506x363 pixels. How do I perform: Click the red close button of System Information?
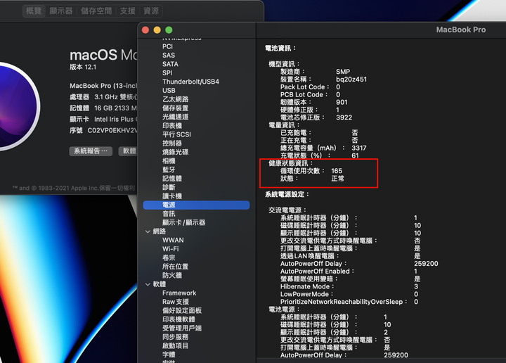click(145, 30)
